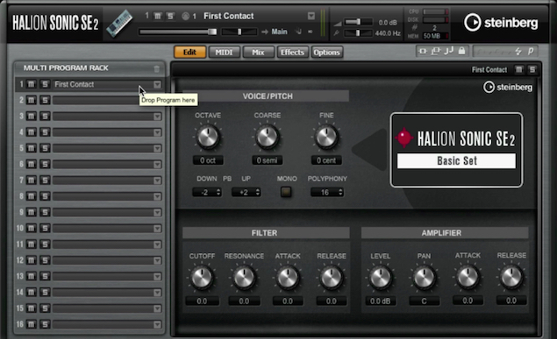Solo rack slot 15

pyautogui.click(x=45, y=308)
